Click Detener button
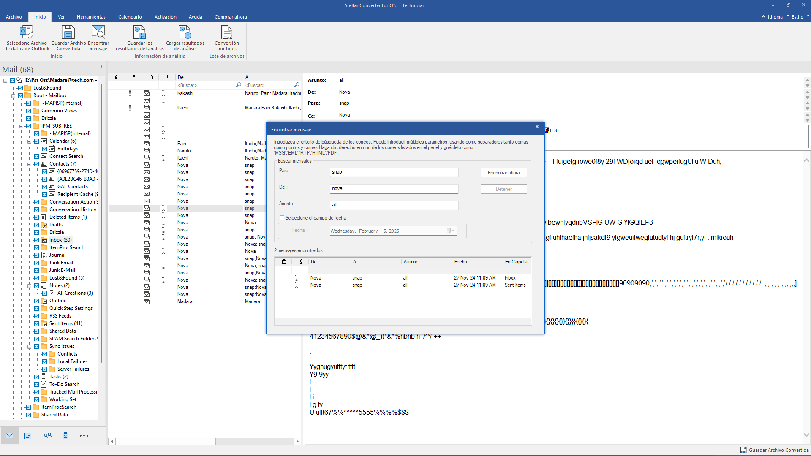Image resolution: width=811 pixels, height=456 pixels. tap(503, 189)
